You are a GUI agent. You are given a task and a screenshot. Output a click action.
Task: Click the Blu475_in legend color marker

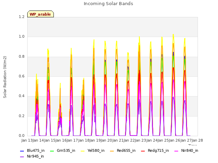click(22, 151)
